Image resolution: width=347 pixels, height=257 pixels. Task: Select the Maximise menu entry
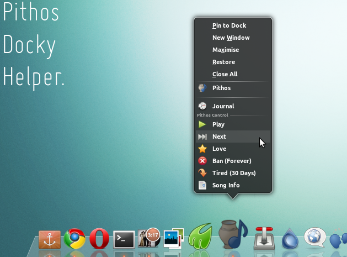(233, 50)
